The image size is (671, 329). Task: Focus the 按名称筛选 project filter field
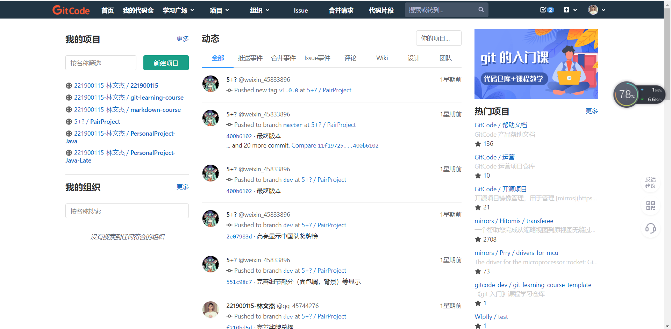pyautogui.click(x=101, y=63)
